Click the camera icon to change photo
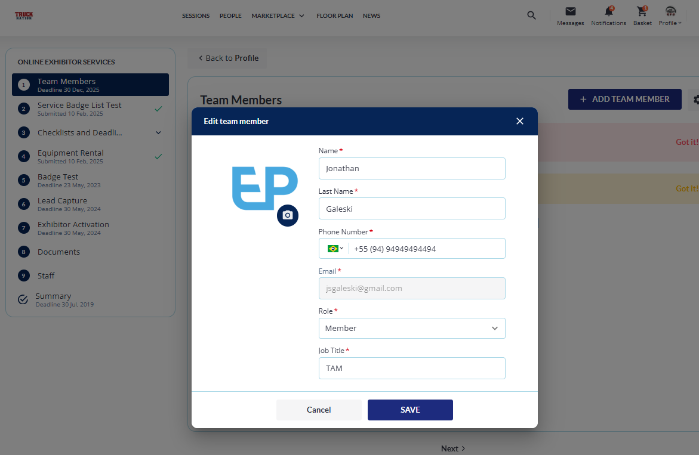Viewport: 699px width, 455px height. (288, 215)
